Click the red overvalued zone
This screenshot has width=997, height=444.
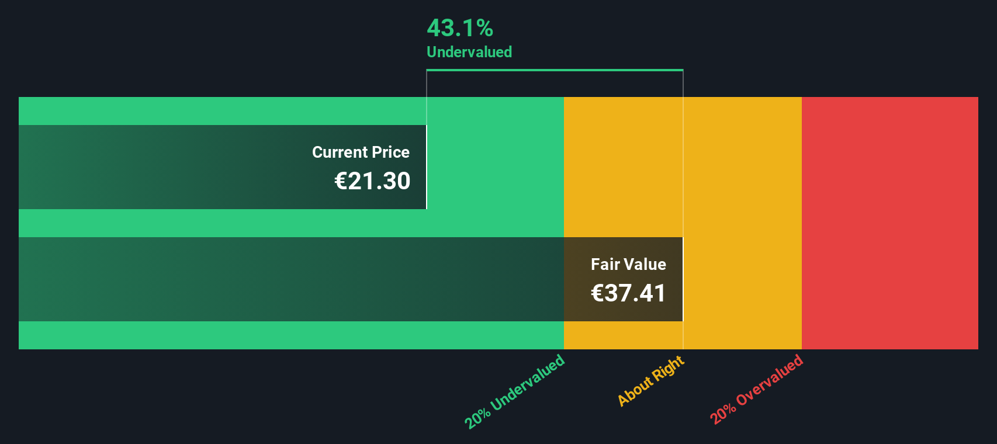[889, 223]
